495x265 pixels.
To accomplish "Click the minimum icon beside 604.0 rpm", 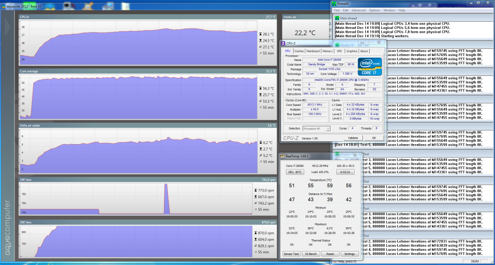I will click(255, 239).
